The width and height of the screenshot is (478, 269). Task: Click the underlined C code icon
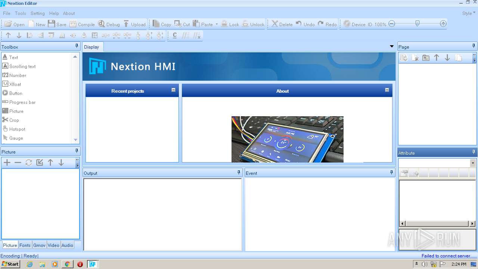(x=175, y=35)
